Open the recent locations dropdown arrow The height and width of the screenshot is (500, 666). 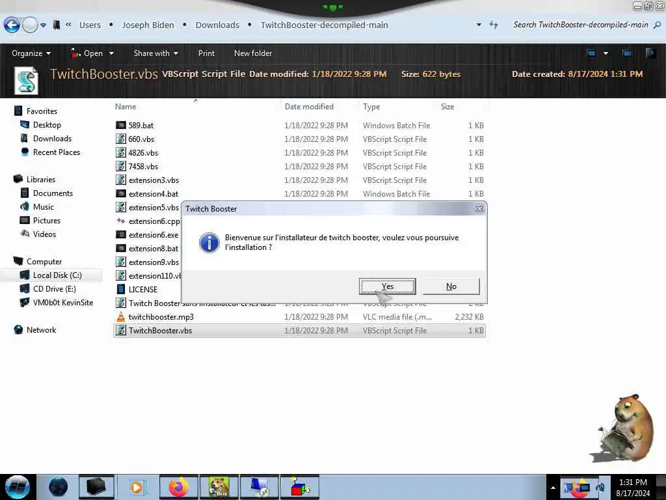44,25
